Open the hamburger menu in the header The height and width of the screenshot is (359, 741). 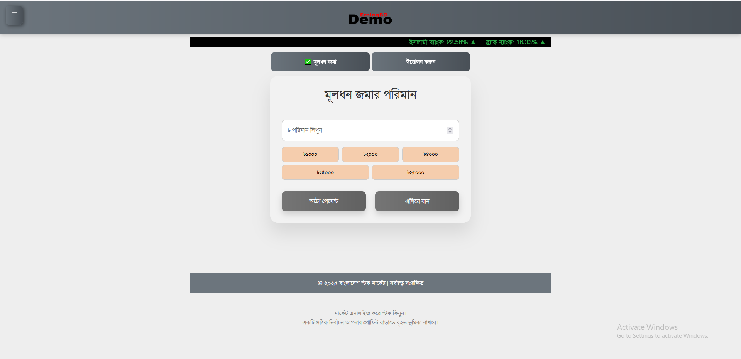[x=14, y=15]
